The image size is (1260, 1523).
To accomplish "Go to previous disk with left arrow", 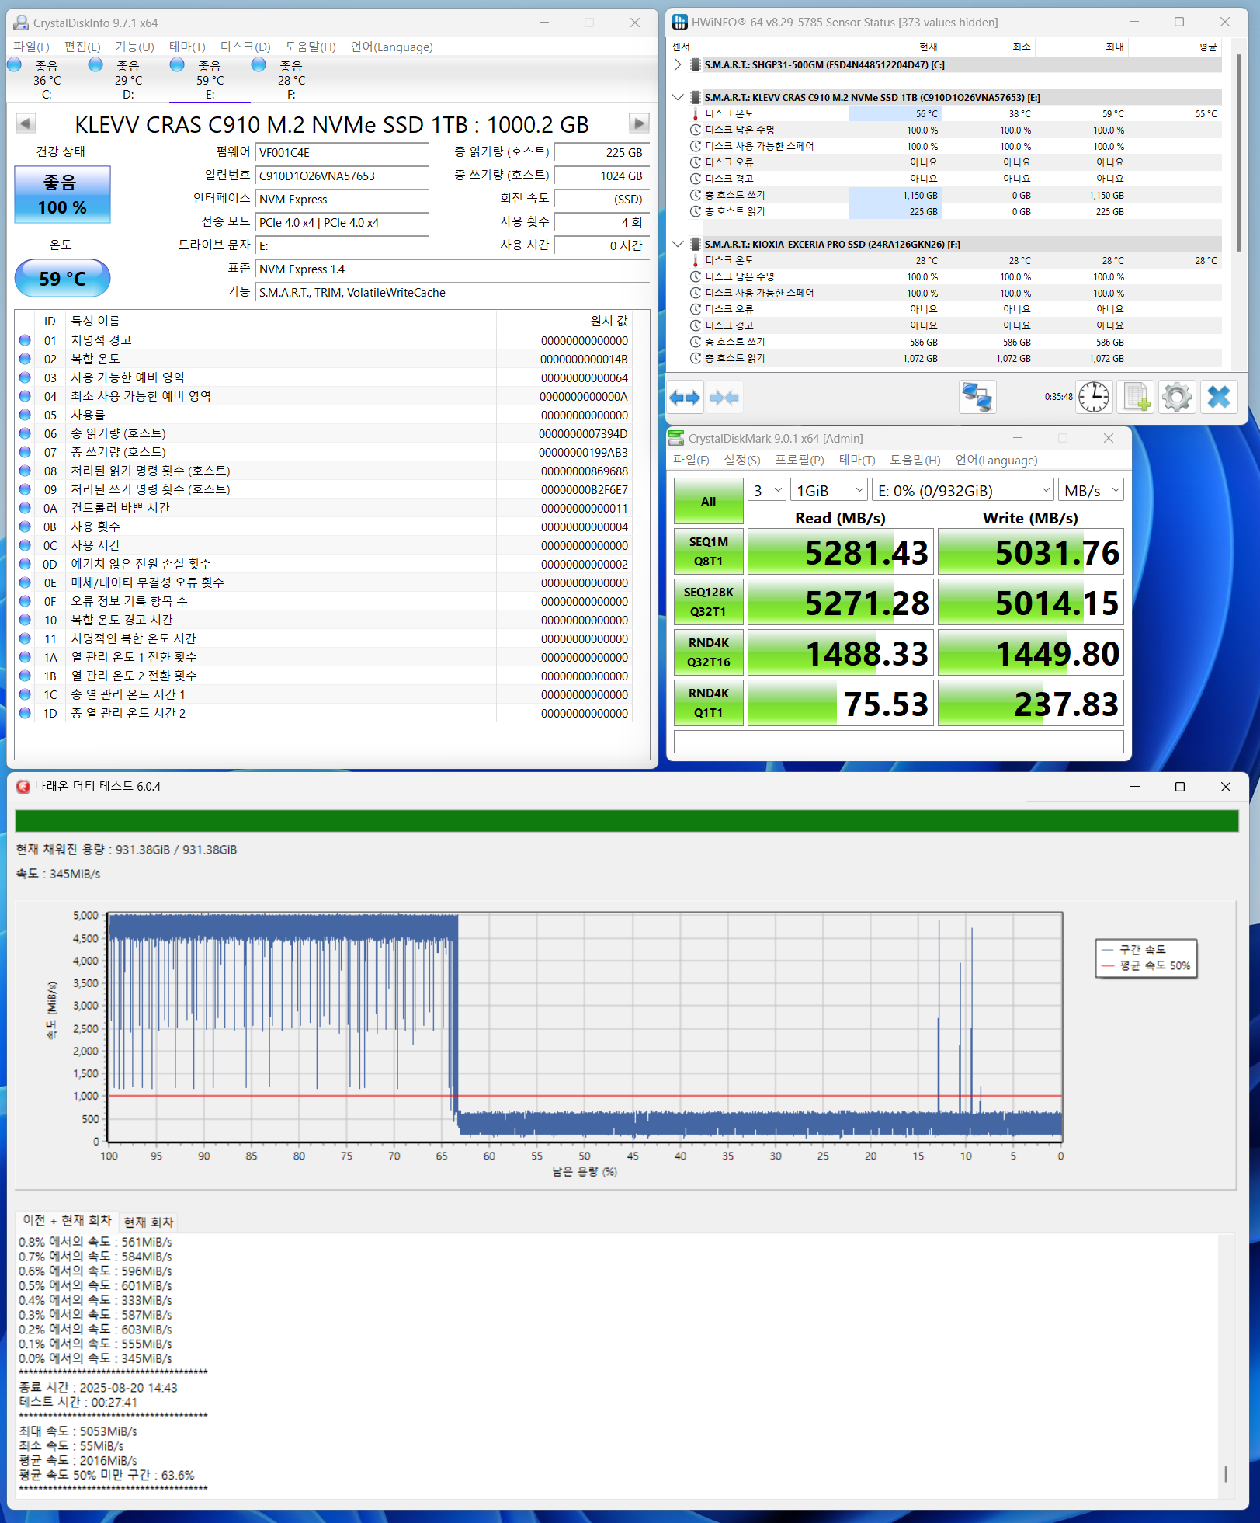I will [26, 123].
